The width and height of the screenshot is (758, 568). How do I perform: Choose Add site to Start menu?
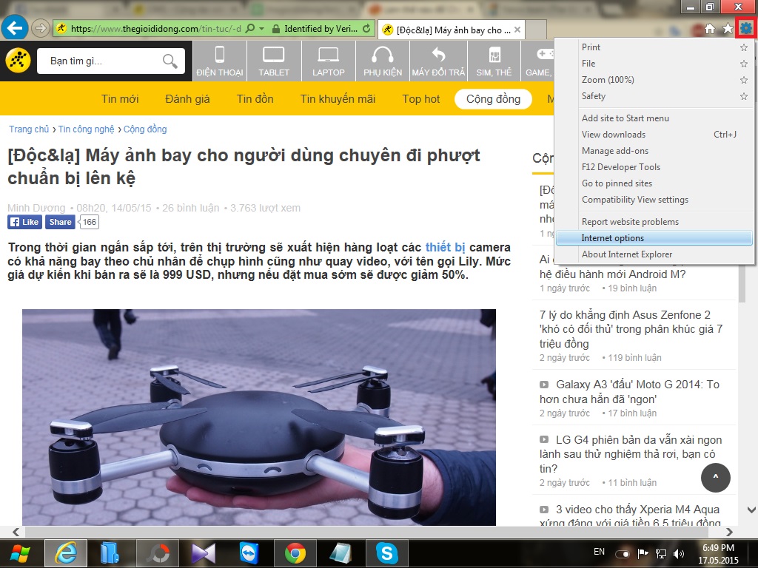[x=656, y=118]
